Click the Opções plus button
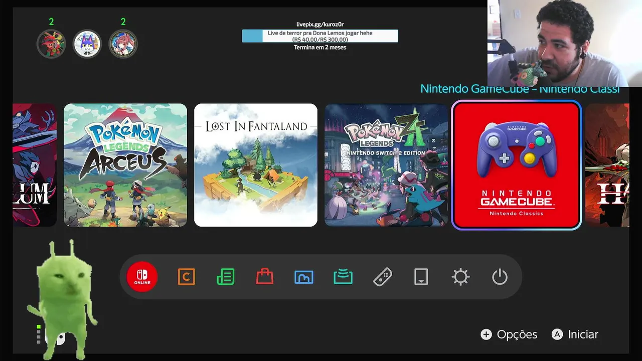This screenshot has width=642, height=361. (509, 334)
